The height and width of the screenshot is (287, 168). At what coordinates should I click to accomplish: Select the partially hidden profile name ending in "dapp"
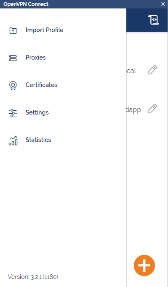(134, 110)
